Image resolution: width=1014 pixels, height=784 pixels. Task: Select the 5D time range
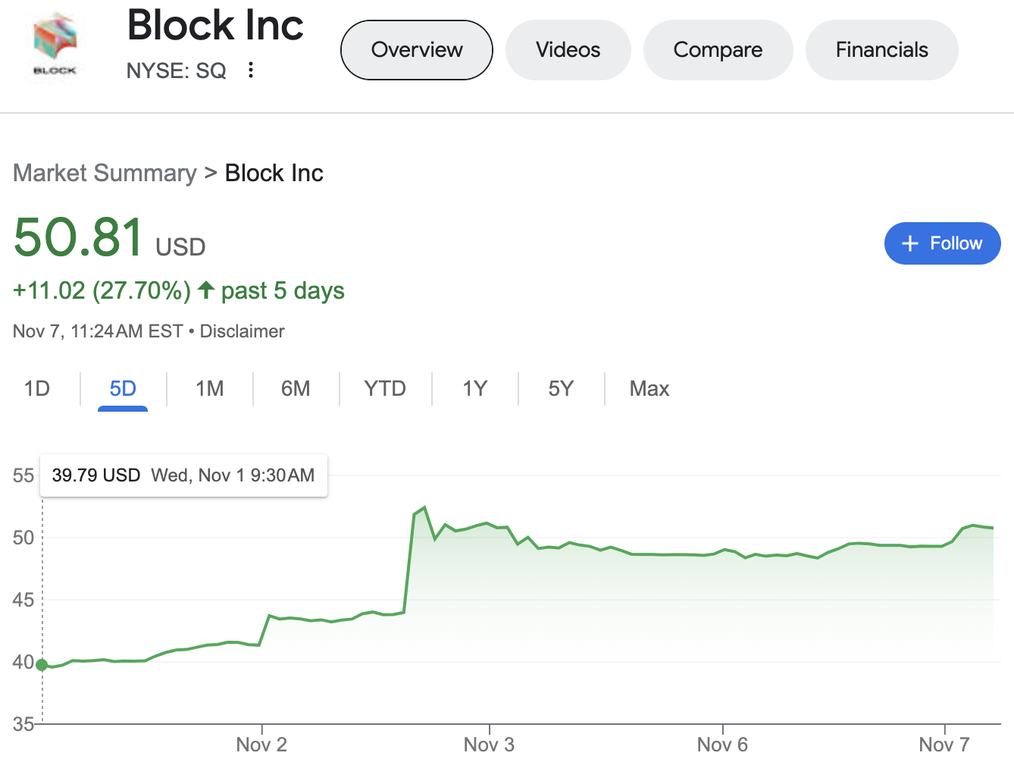pos(123,389)
